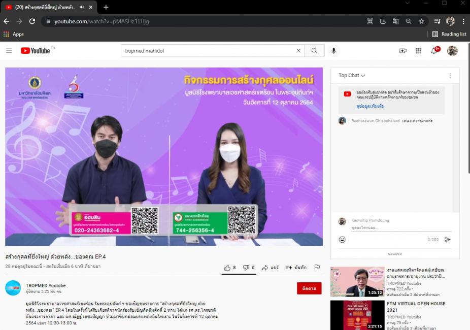The image size is (470, 330).
Task: Reload the YouTube page
Action: click(32, 21)
